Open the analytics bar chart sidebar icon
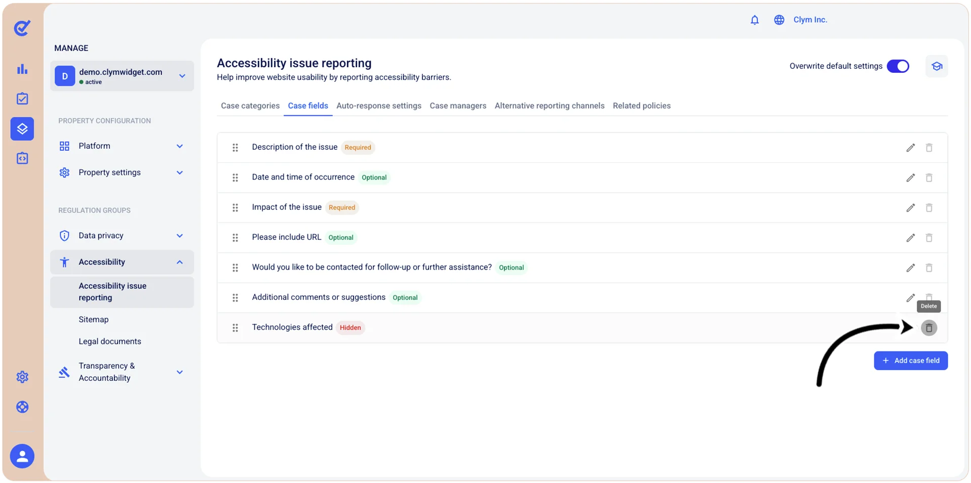This screenshot has width=971, height=483. tap(22, 69)
